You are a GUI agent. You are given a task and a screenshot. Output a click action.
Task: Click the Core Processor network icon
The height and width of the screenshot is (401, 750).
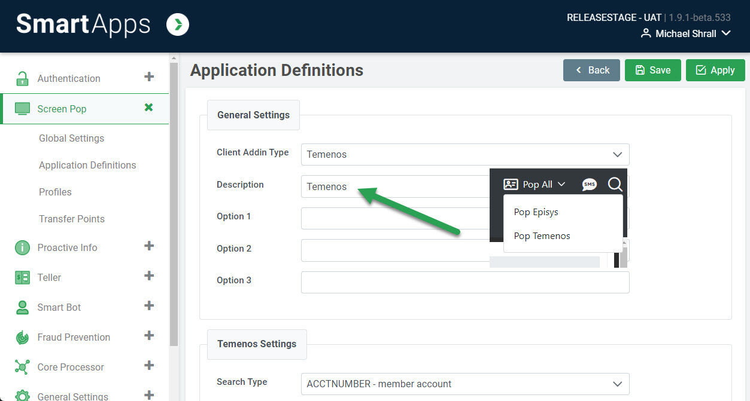click(22, 367)
